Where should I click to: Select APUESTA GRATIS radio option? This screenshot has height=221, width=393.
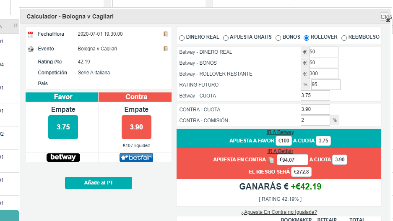tap(226, 38)
